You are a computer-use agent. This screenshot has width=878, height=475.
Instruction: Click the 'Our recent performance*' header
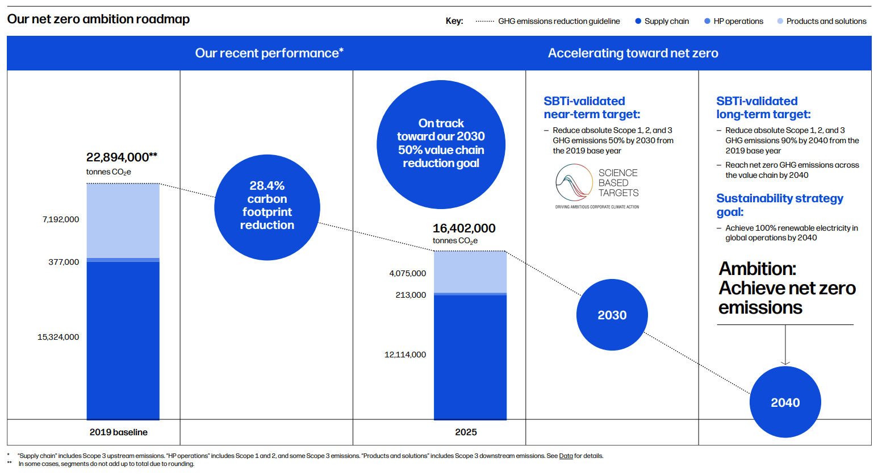269,53
